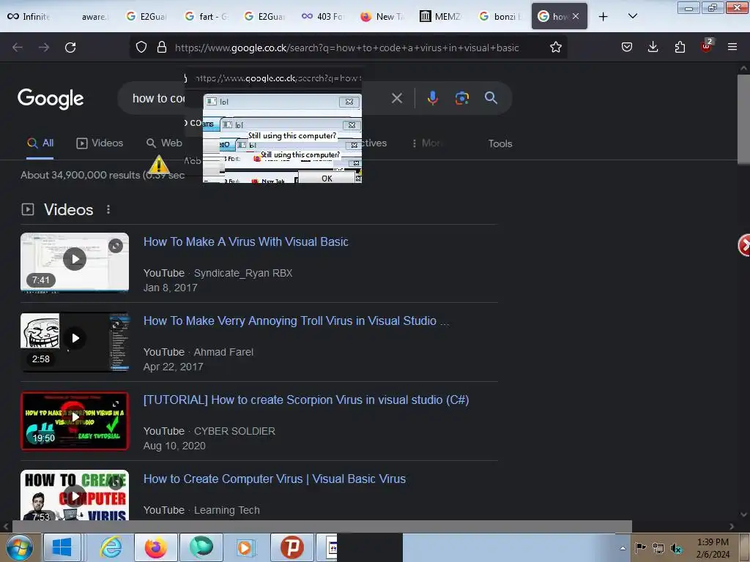Show hidden tray icons arrow

coord(623,548)
